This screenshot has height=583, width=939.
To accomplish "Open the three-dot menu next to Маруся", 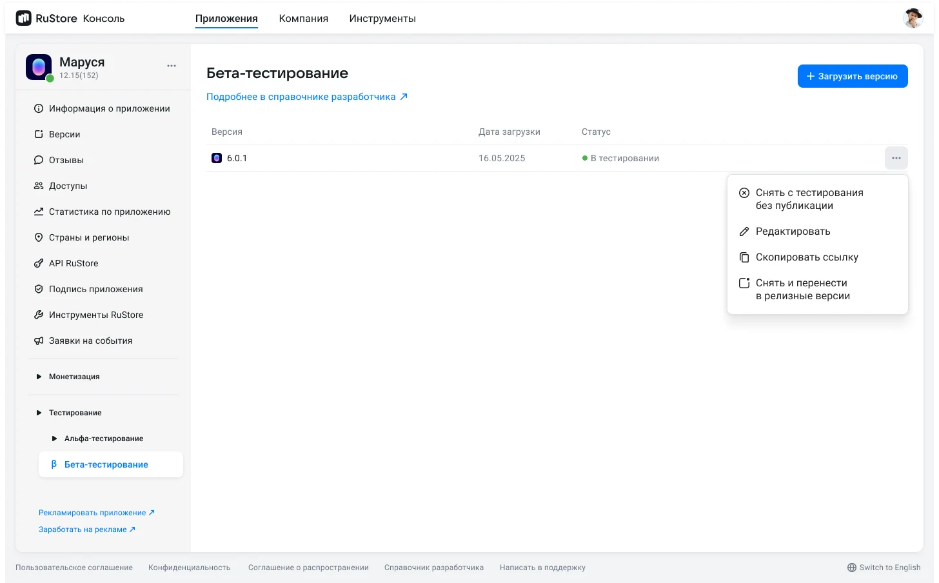I will coord(172,66).
